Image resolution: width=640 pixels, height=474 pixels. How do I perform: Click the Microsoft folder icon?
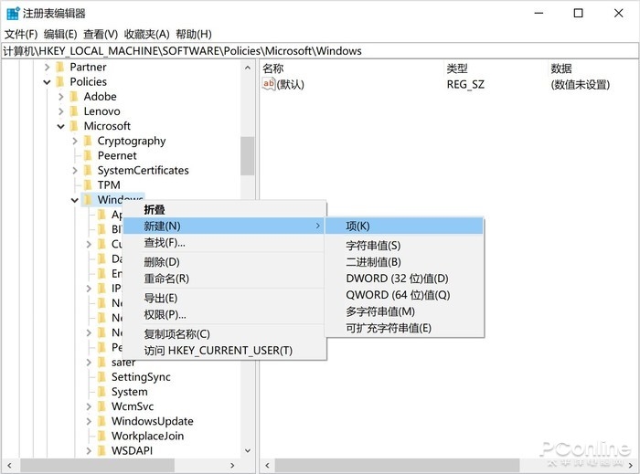coord(74,126)
